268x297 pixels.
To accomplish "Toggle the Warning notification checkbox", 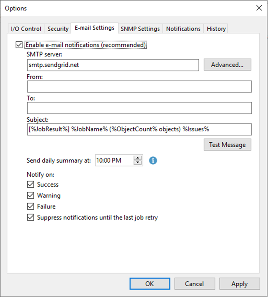I will coord(31,195).
